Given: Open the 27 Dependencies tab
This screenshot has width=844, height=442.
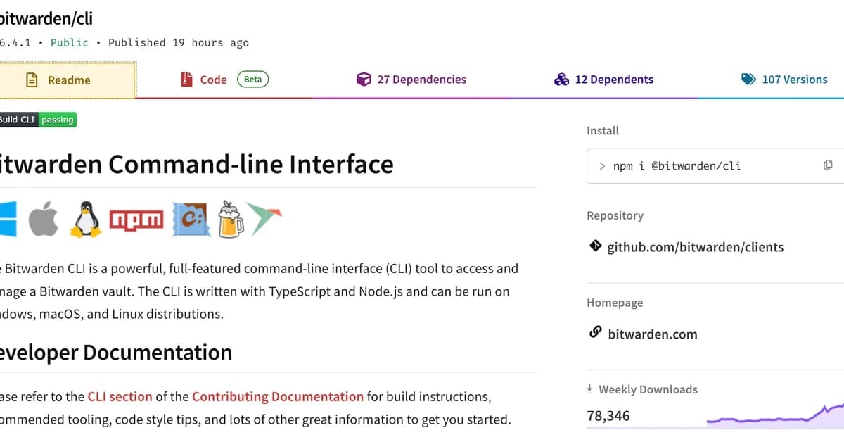Looking at the screenshot, I should point(411,80).
